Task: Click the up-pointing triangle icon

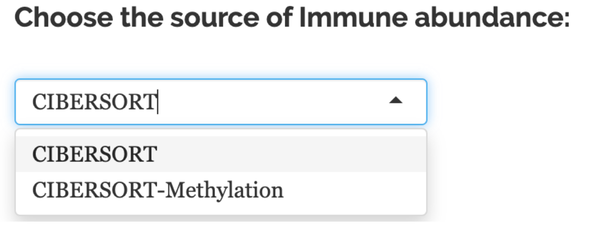Action: (x=396, y=101)
